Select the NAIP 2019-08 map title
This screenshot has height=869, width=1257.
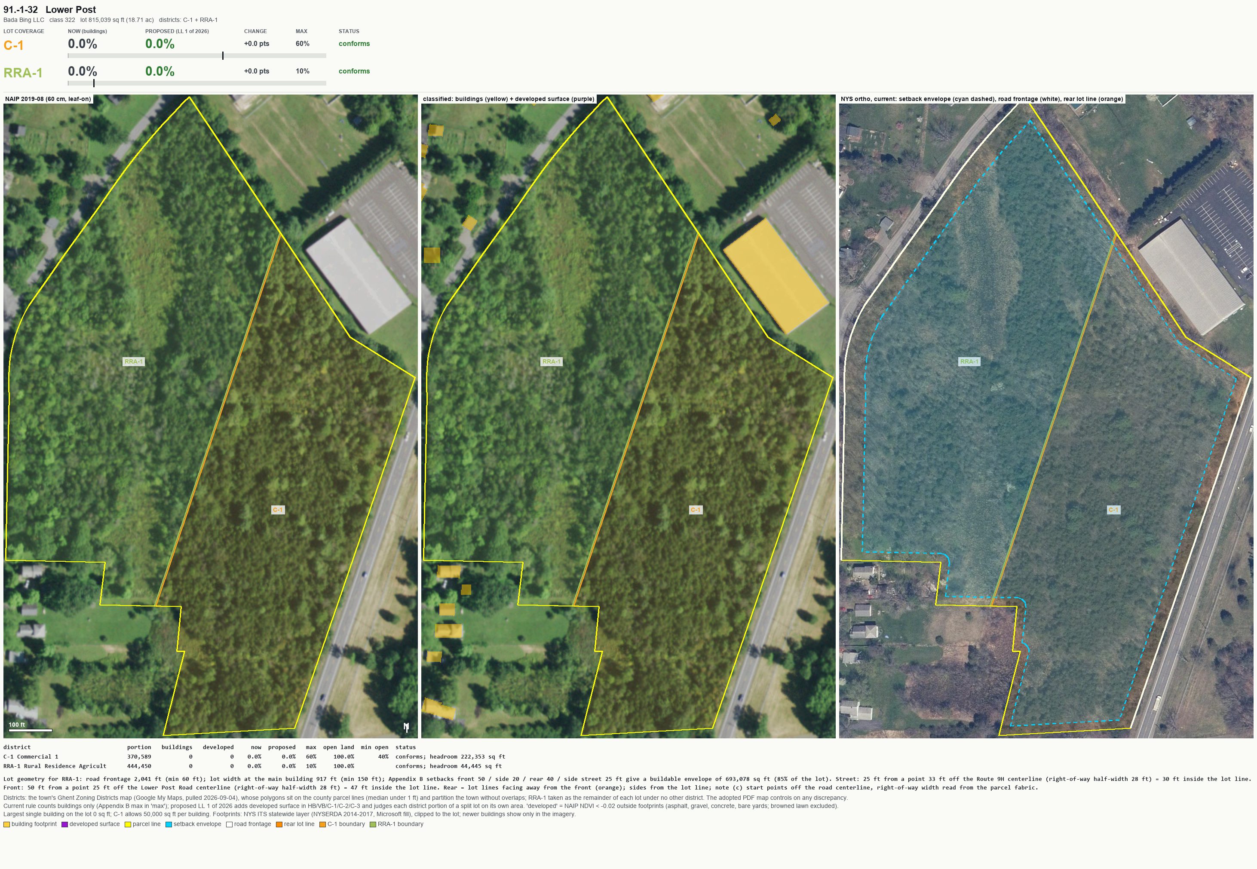coord(48,99)
